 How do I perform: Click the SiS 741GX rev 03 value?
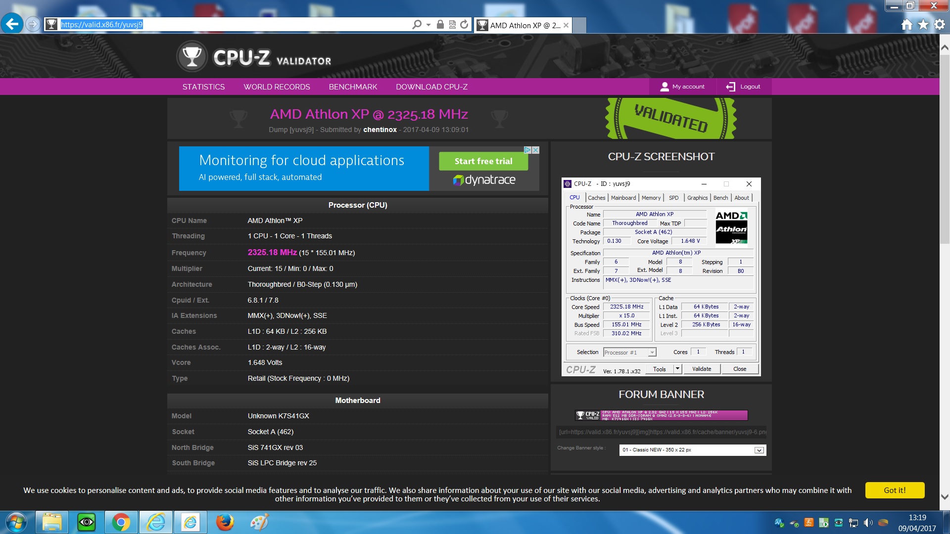pos(275,447)
